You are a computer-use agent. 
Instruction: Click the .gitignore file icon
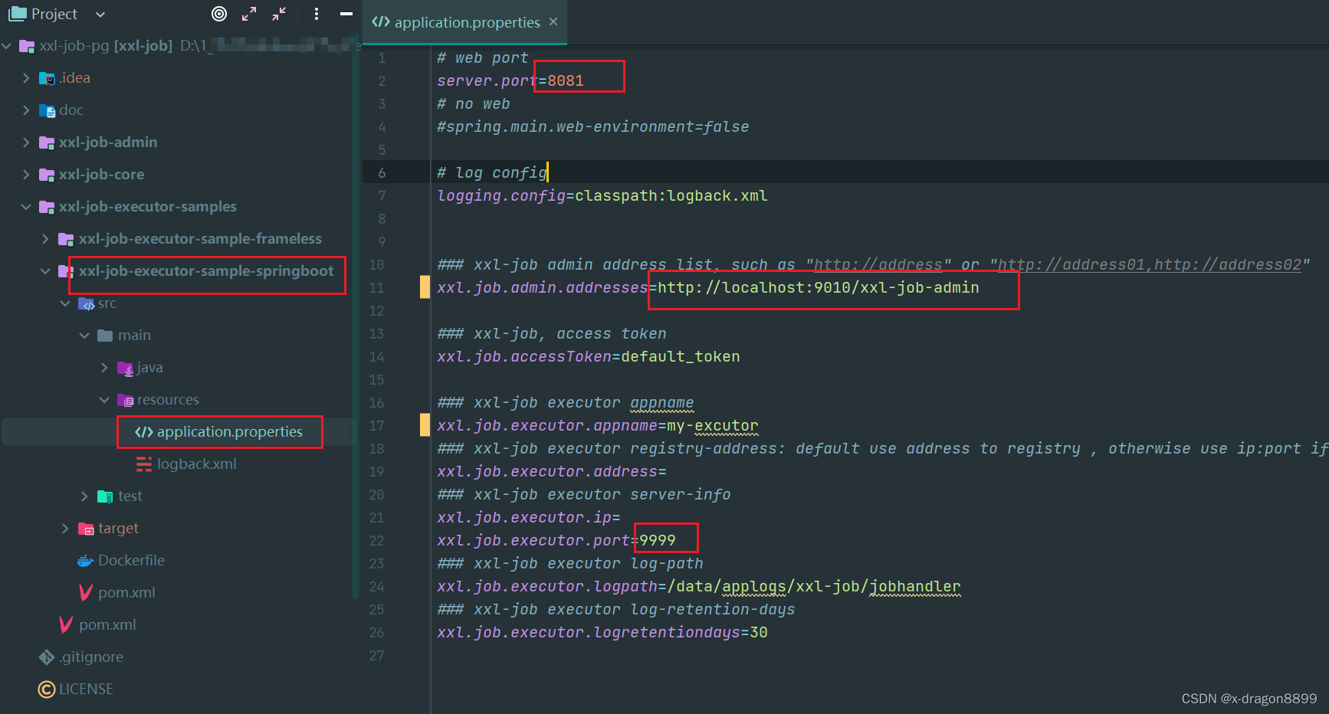47,657
